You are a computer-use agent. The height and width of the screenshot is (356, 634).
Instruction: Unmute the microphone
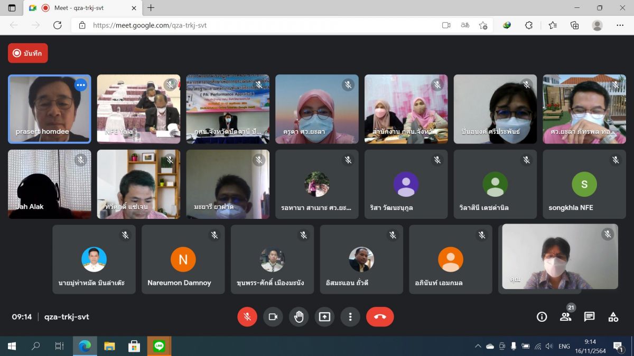point(247,316)
